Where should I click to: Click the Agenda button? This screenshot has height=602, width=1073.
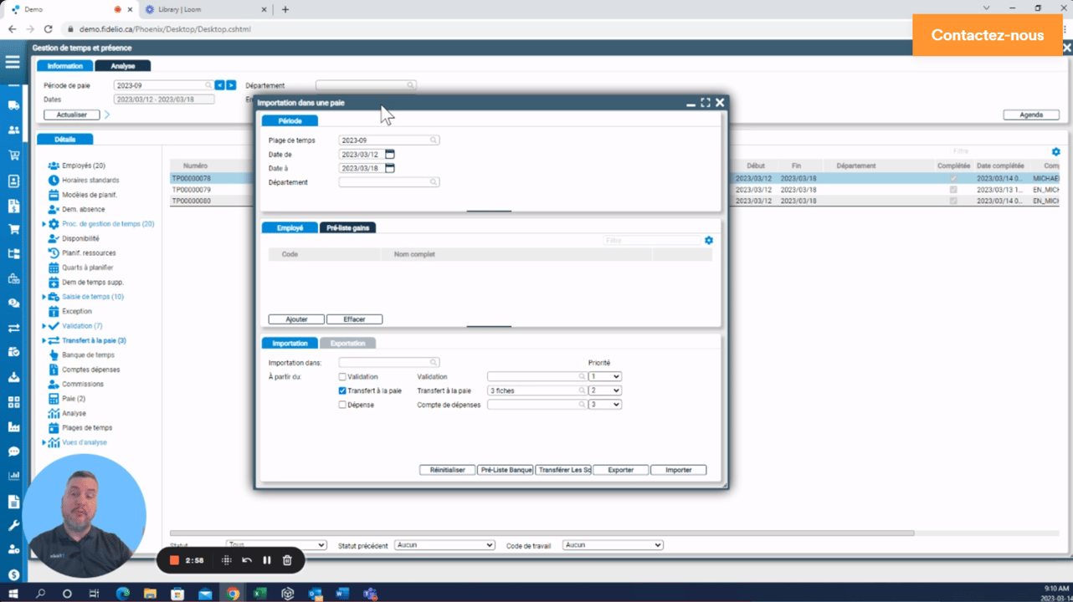click(1031, 115)
